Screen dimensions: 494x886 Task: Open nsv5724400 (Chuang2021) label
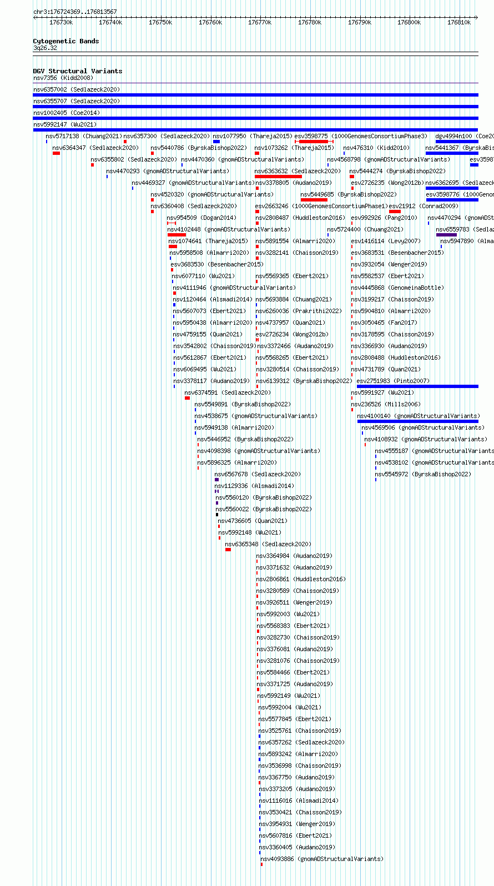(365, 230)
